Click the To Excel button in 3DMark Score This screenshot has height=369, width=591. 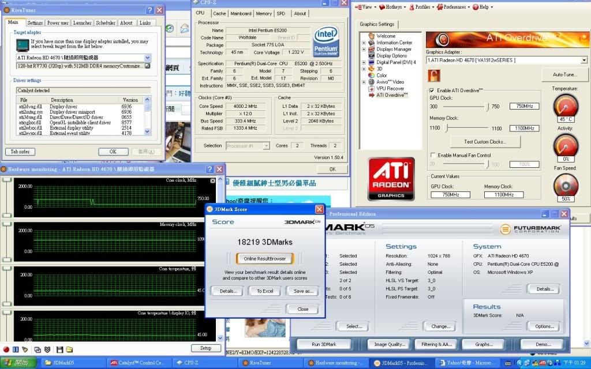(265, 291)
